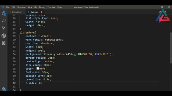Open the Explorer view in the activity bar

click(x=3, y=14)
